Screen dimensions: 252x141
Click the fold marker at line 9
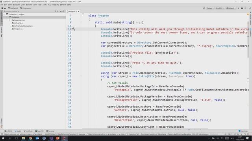[x=81, y=23]
